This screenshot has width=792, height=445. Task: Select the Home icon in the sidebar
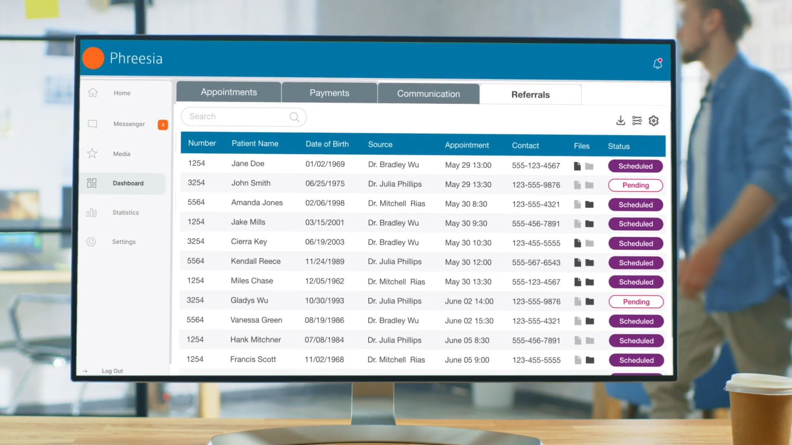pyautogui.click(x=92, y=93)
